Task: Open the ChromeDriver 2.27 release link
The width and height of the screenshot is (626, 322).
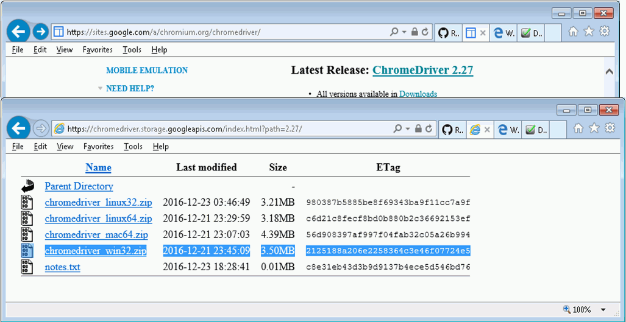Action: (423, 71)
